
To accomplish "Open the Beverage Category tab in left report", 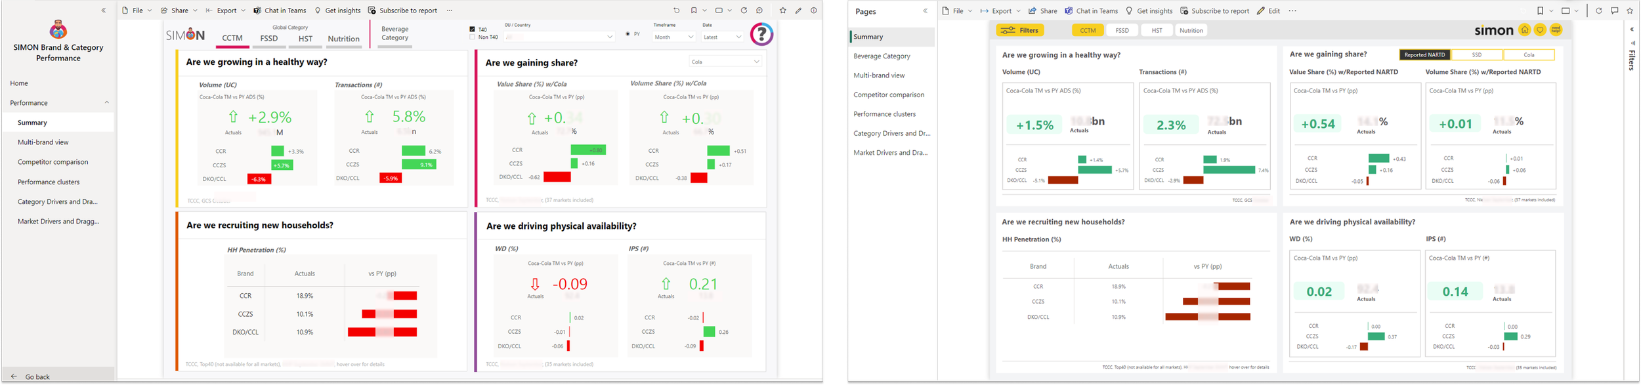I will pos(395,33).
